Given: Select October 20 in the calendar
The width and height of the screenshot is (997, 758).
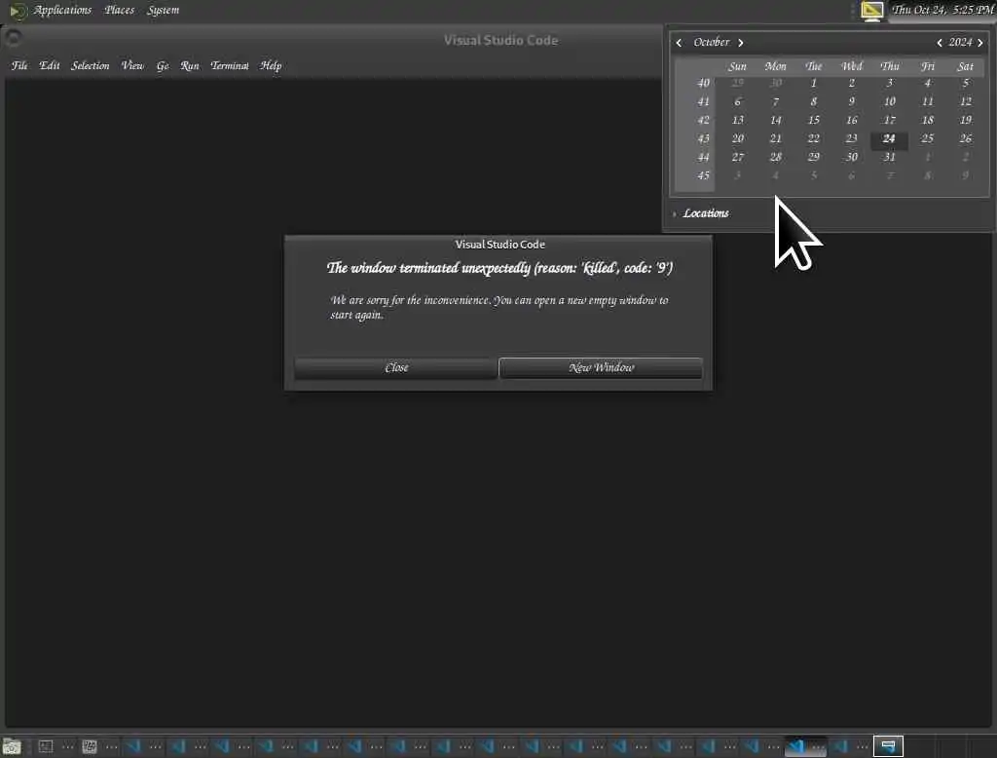Looking at the screenshot, I should point(738,138).
